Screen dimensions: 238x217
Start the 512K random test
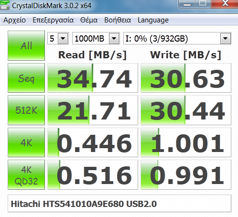pyautogui.click(x=26, y=110)
